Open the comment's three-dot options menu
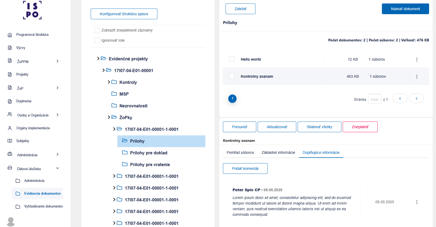 [x=417, y=202]
